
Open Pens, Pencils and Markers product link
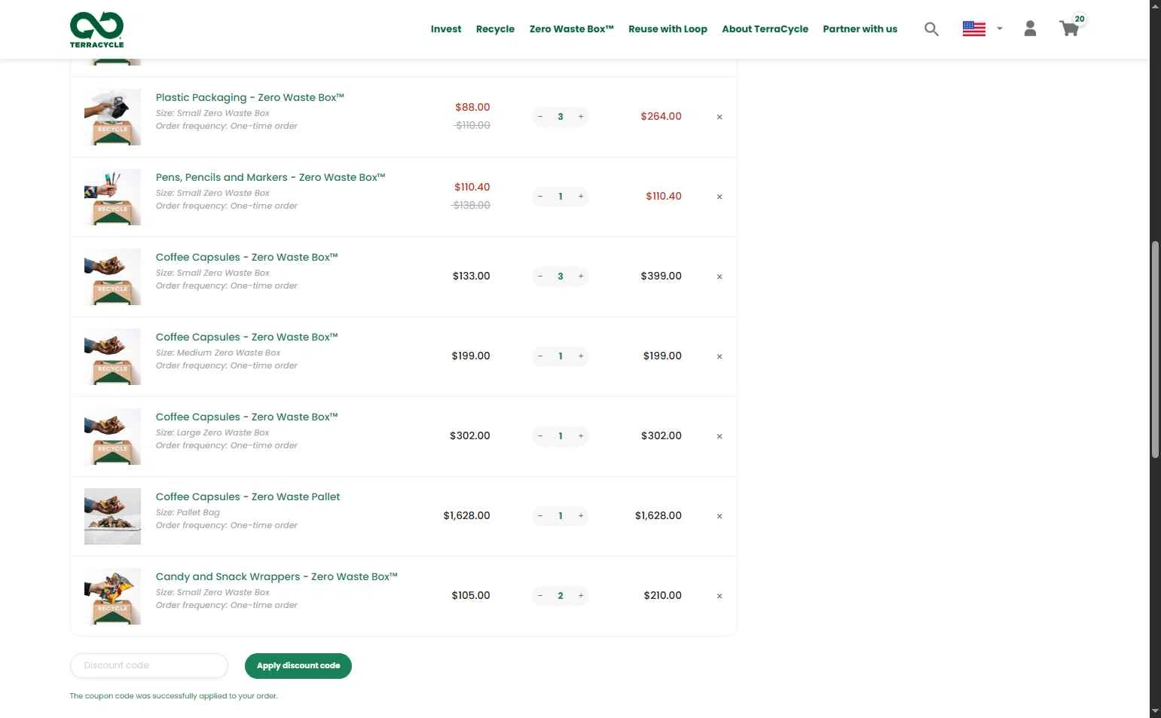click(270, 177)
